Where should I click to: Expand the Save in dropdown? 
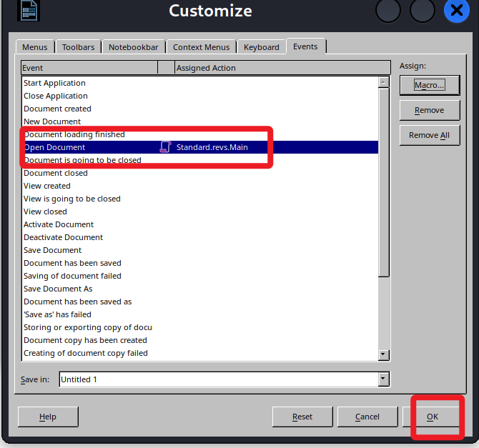coord(384,379)
